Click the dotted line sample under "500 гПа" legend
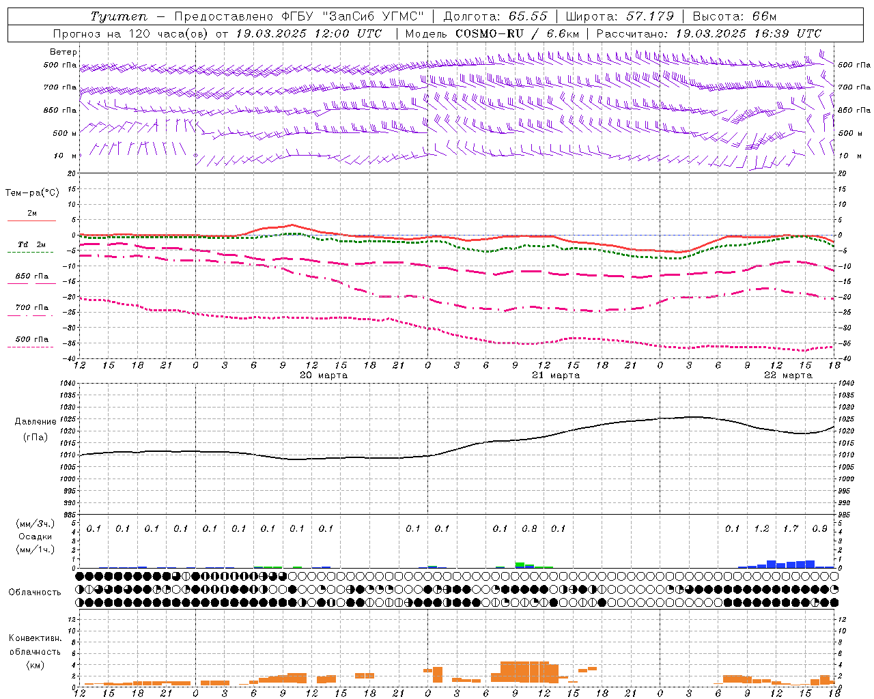The height and width of the screenshot is (699, 874). click(x=30, y=347)
